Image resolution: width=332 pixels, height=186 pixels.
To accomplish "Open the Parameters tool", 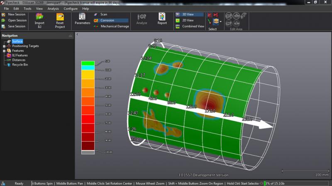I will [82, 17].
